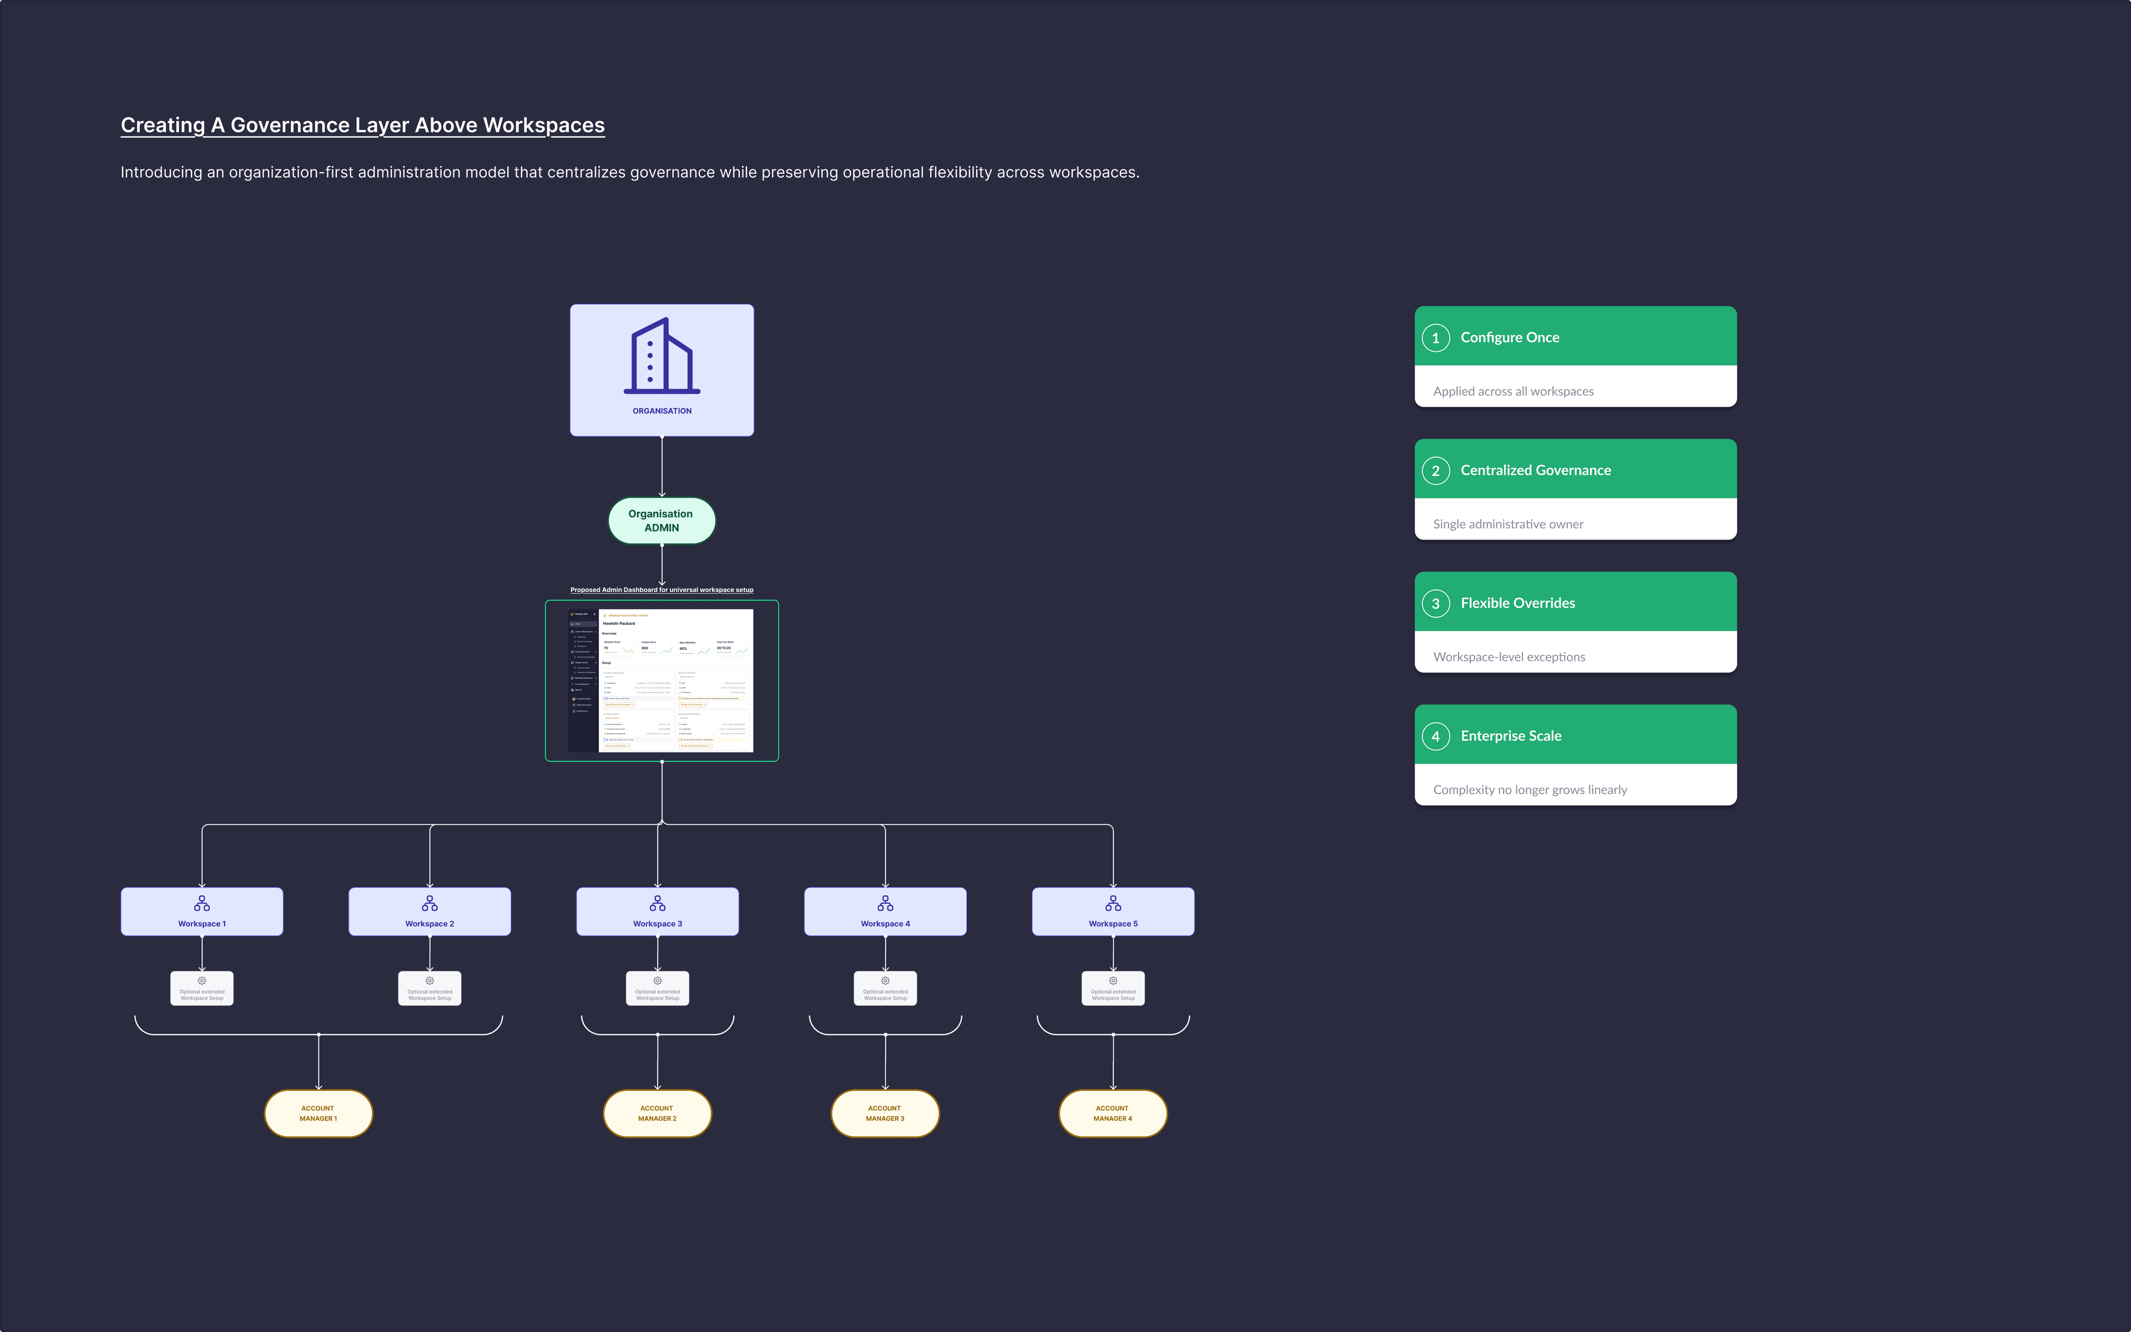Click the Applied across all workspaces text
2131x1332 pixels.
1514,391
